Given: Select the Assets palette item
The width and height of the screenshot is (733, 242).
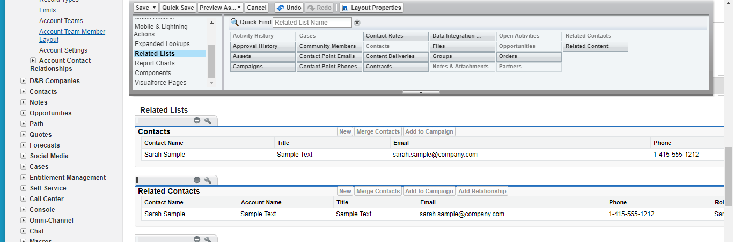Looking at the screenshot, I should click(x=263, y=56).
